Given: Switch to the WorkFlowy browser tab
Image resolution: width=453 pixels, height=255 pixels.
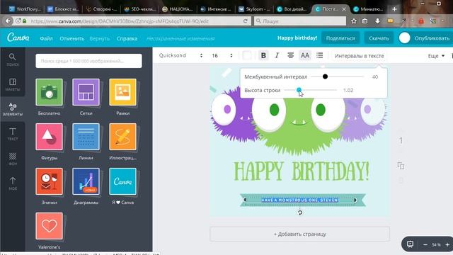Looking at the screenshot, I should point(25,9).
